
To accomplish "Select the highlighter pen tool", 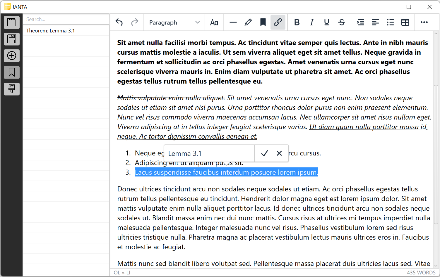I will pos(248,22).
